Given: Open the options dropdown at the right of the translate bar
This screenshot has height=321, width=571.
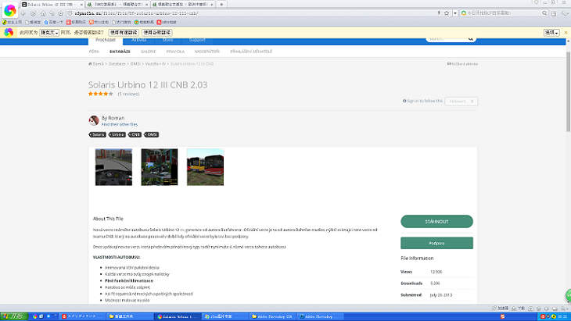Looking at the screenshot, I should (551, 33).
